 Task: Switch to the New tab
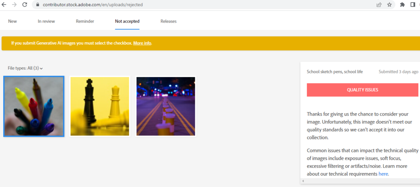12,21
